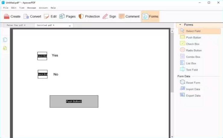Open the Pages toolbar section
The width and height of the screenshot is (223, 138).
(x=68, y=17)
